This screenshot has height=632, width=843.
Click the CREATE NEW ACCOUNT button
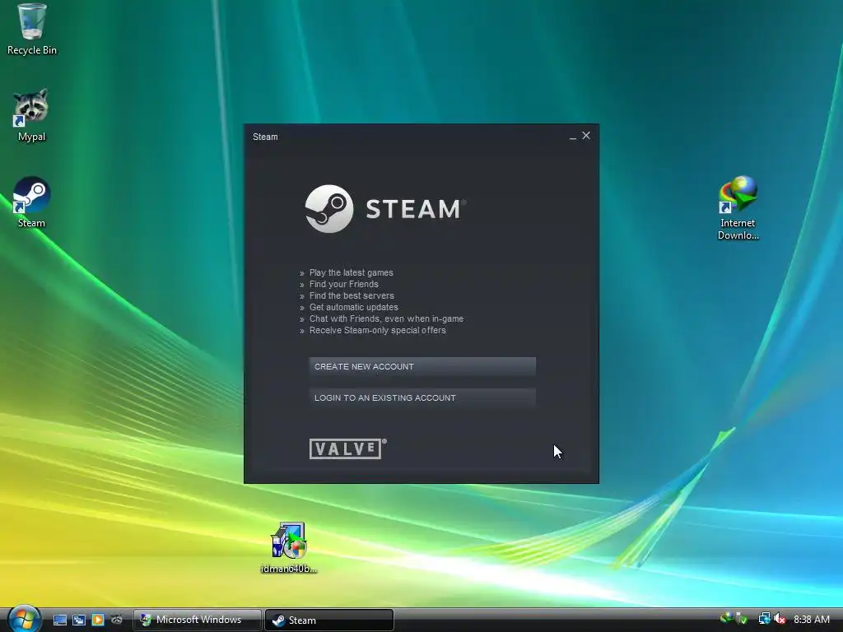pyautogui.click(x=422, y=366)
